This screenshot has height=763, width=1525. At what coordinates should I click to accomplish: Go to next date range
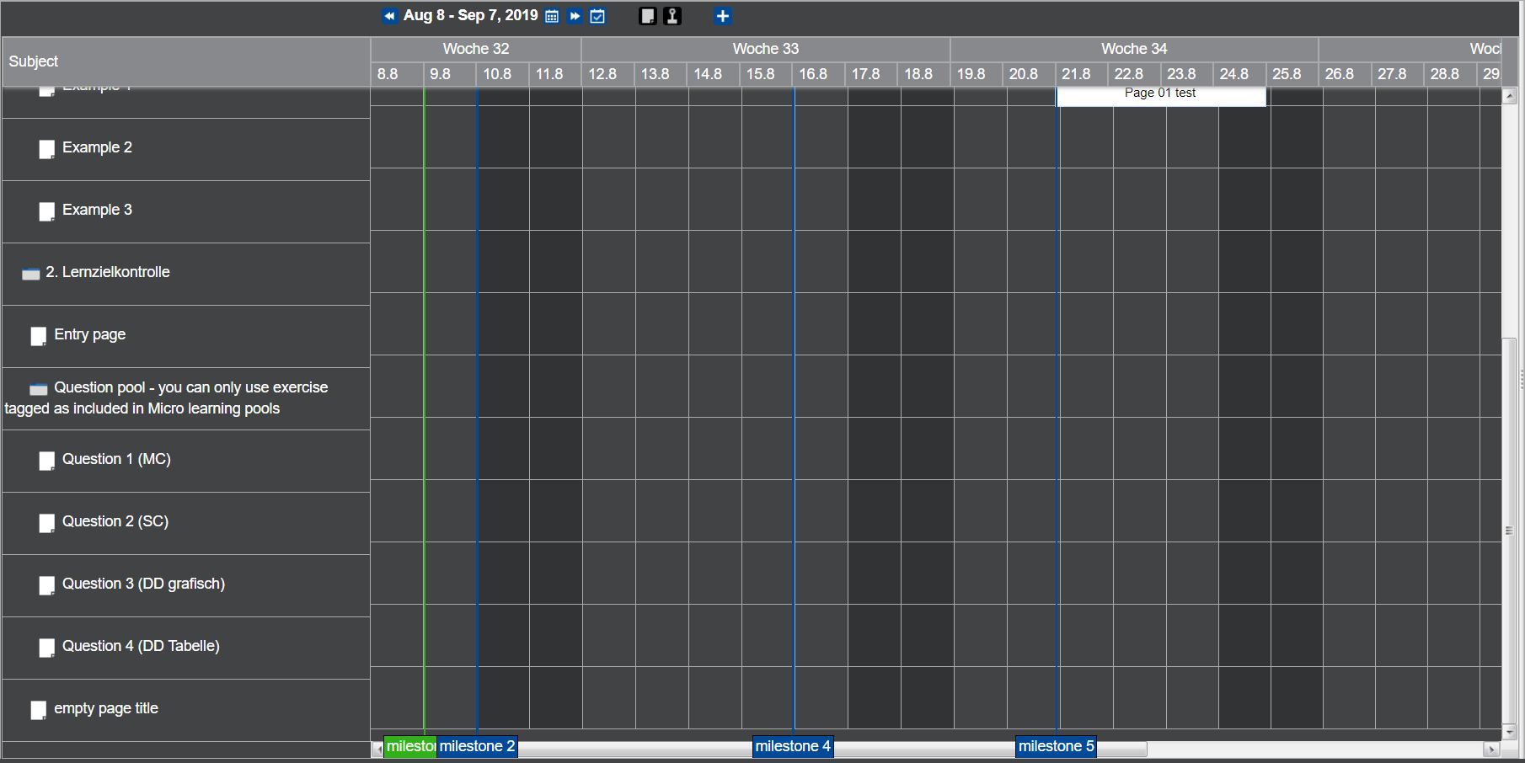575,16
